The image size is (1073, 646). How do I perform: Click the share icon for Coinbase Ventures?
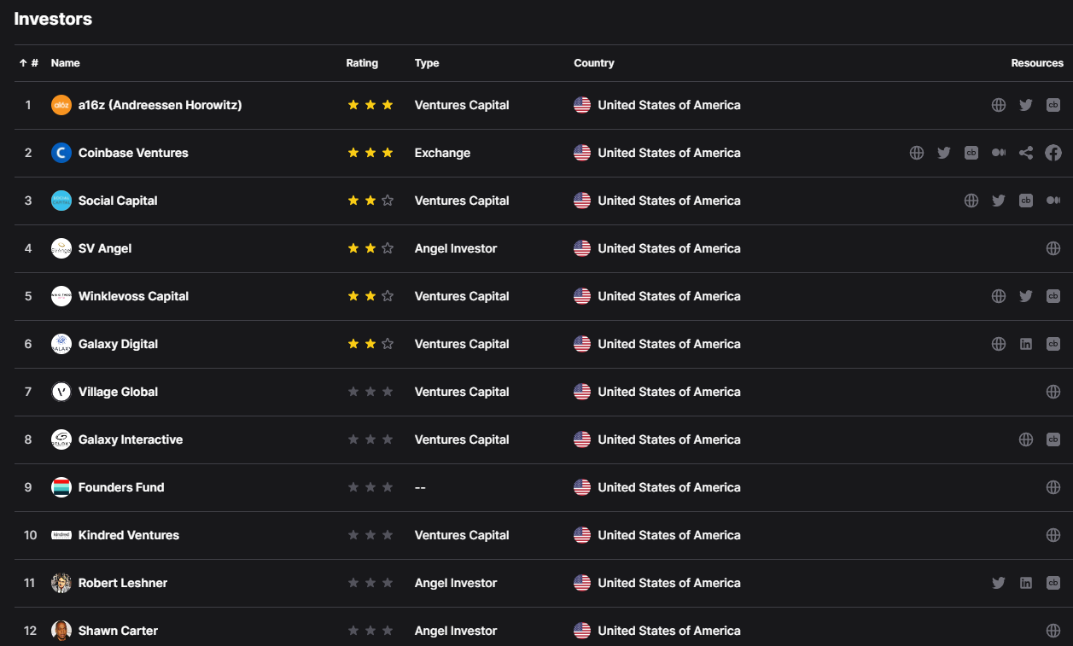click(x=1026, y=153)
